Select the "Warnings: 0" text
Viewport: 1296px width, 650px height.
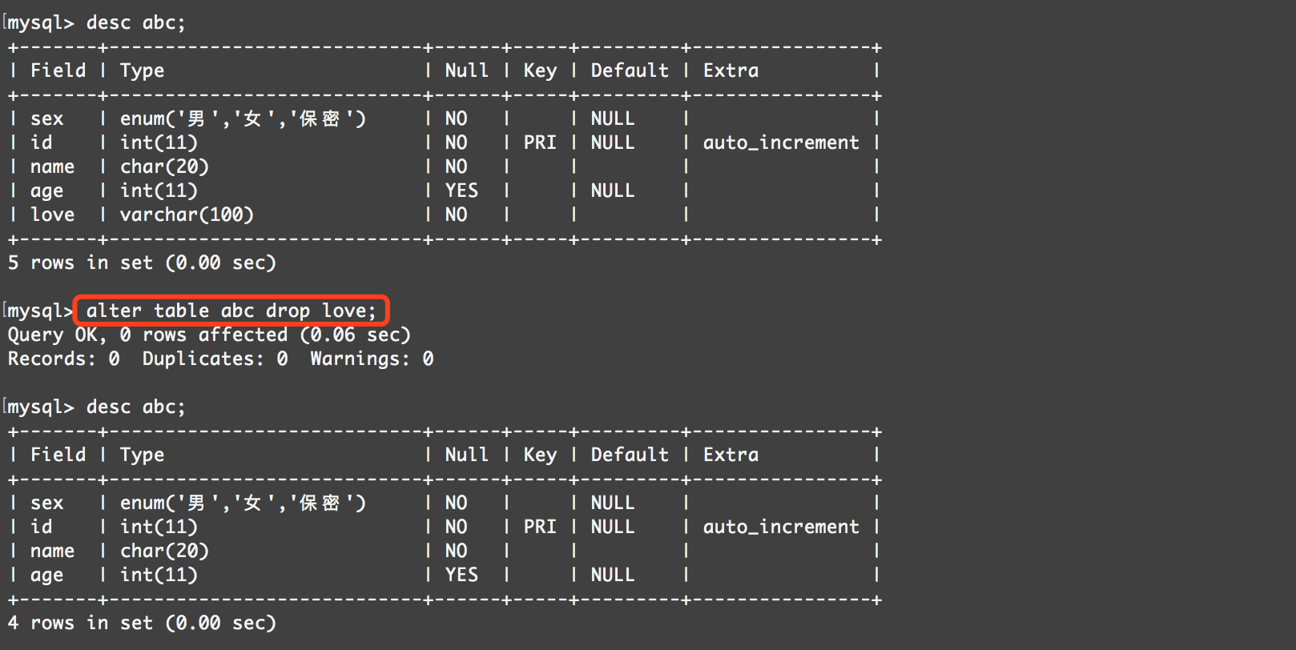[x=372, y=359]
